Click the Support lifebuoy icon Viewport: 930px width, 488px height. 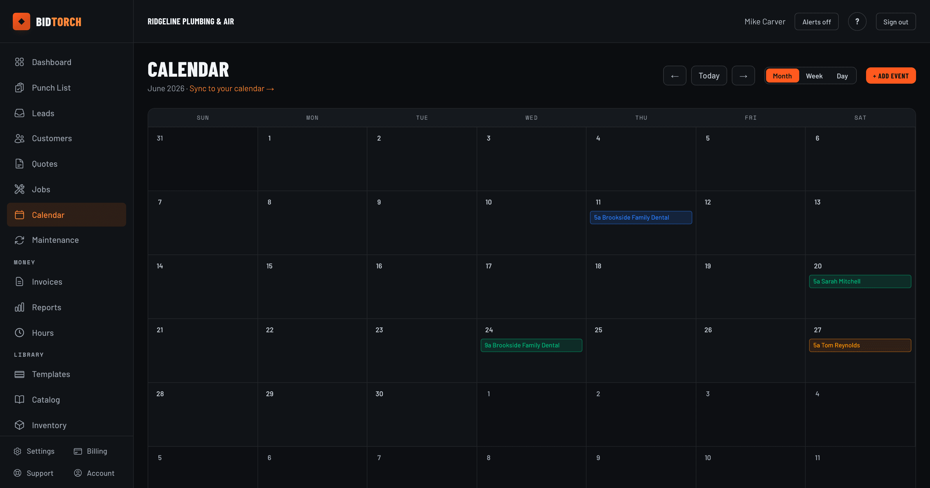click(x=17, y=473)
